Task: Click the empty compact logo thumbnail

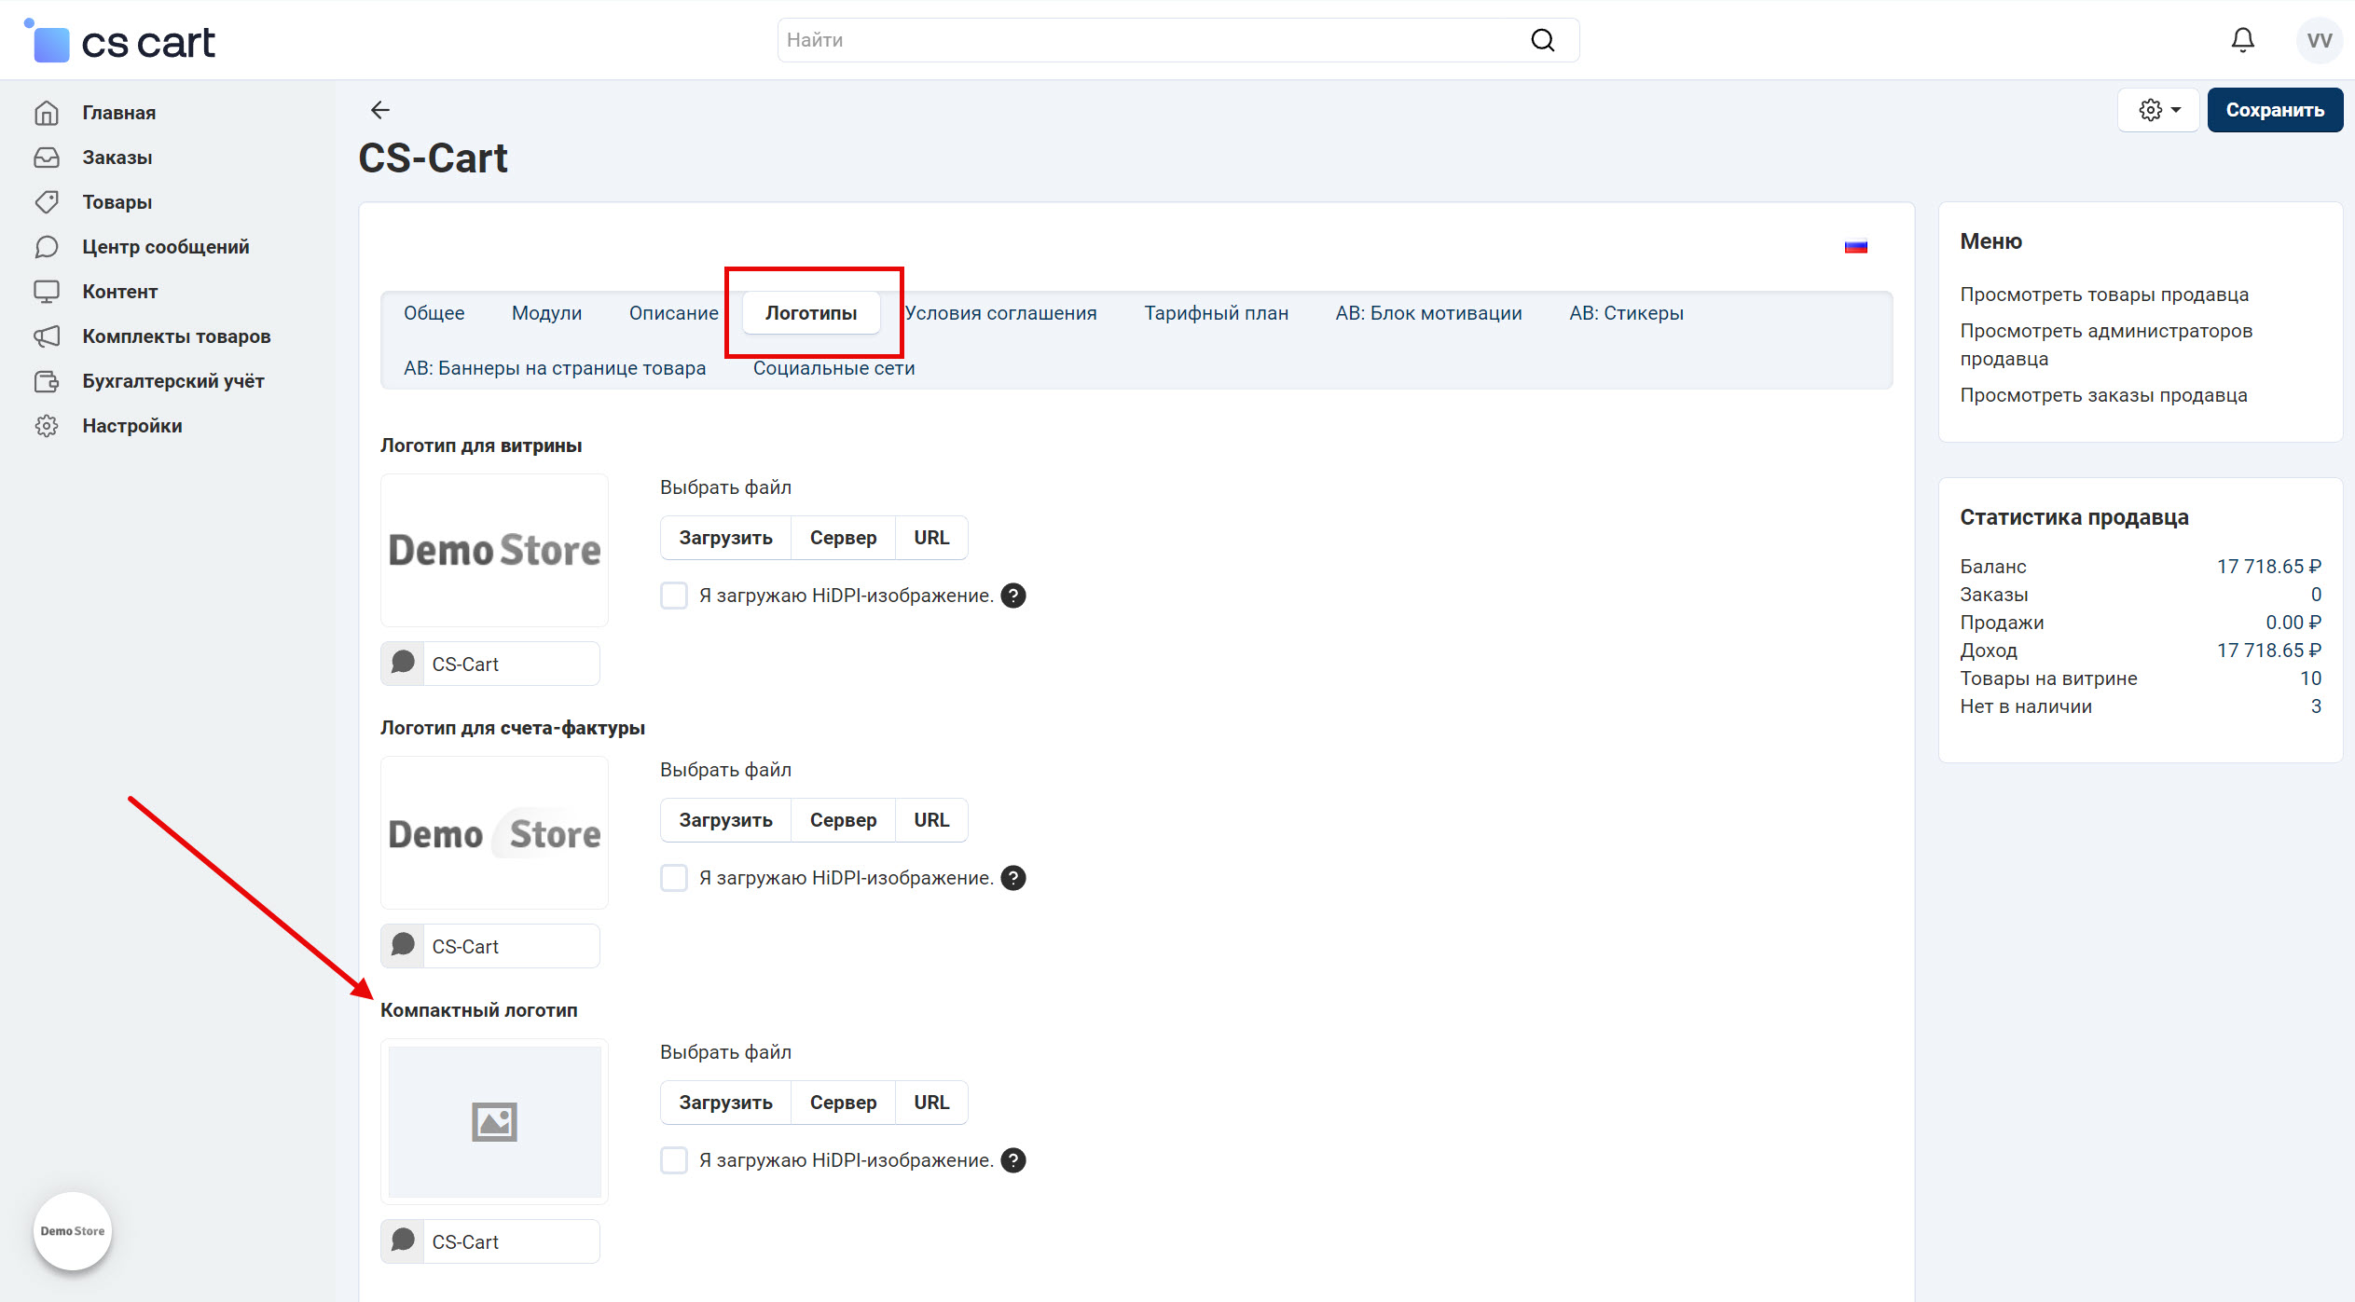Action: click(494, 1121)
